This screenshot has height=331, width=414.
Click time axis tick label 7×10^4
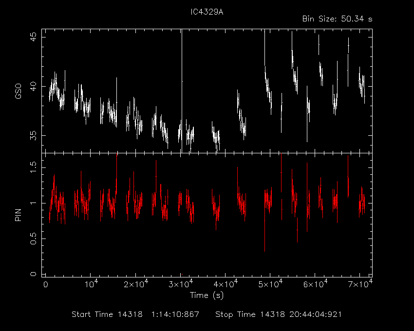pos(360,283)
